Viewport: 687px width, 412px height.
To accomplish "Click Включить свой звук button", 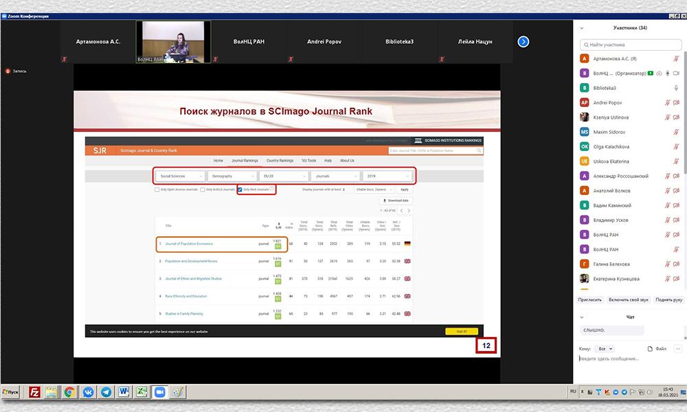I will pos(629,300).
